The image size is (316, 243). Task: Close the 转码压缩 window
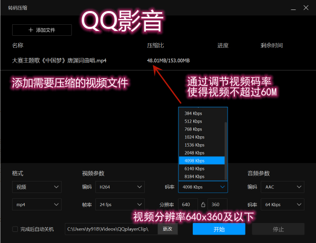pos(306,8)
